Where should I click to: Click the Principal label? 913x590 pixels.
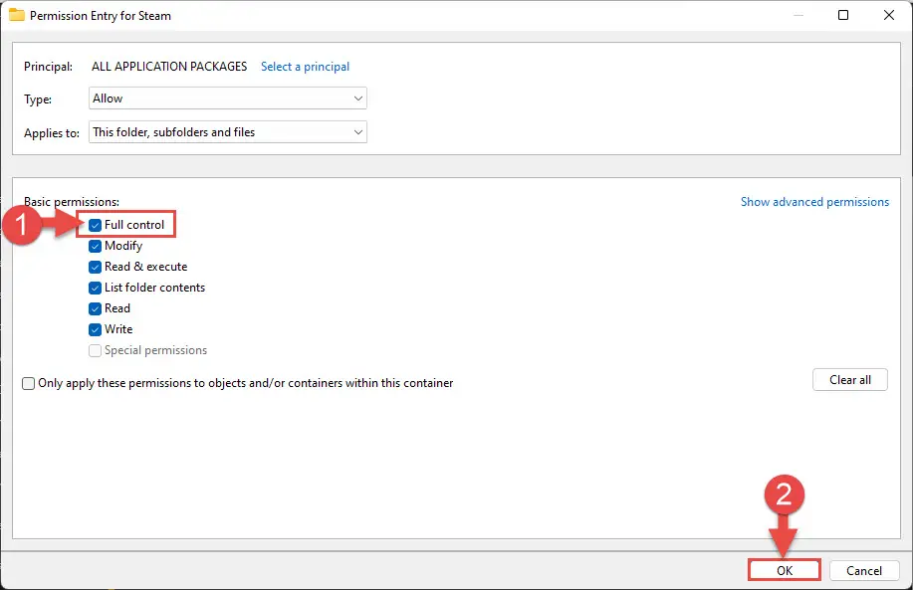tap(49, 67)
